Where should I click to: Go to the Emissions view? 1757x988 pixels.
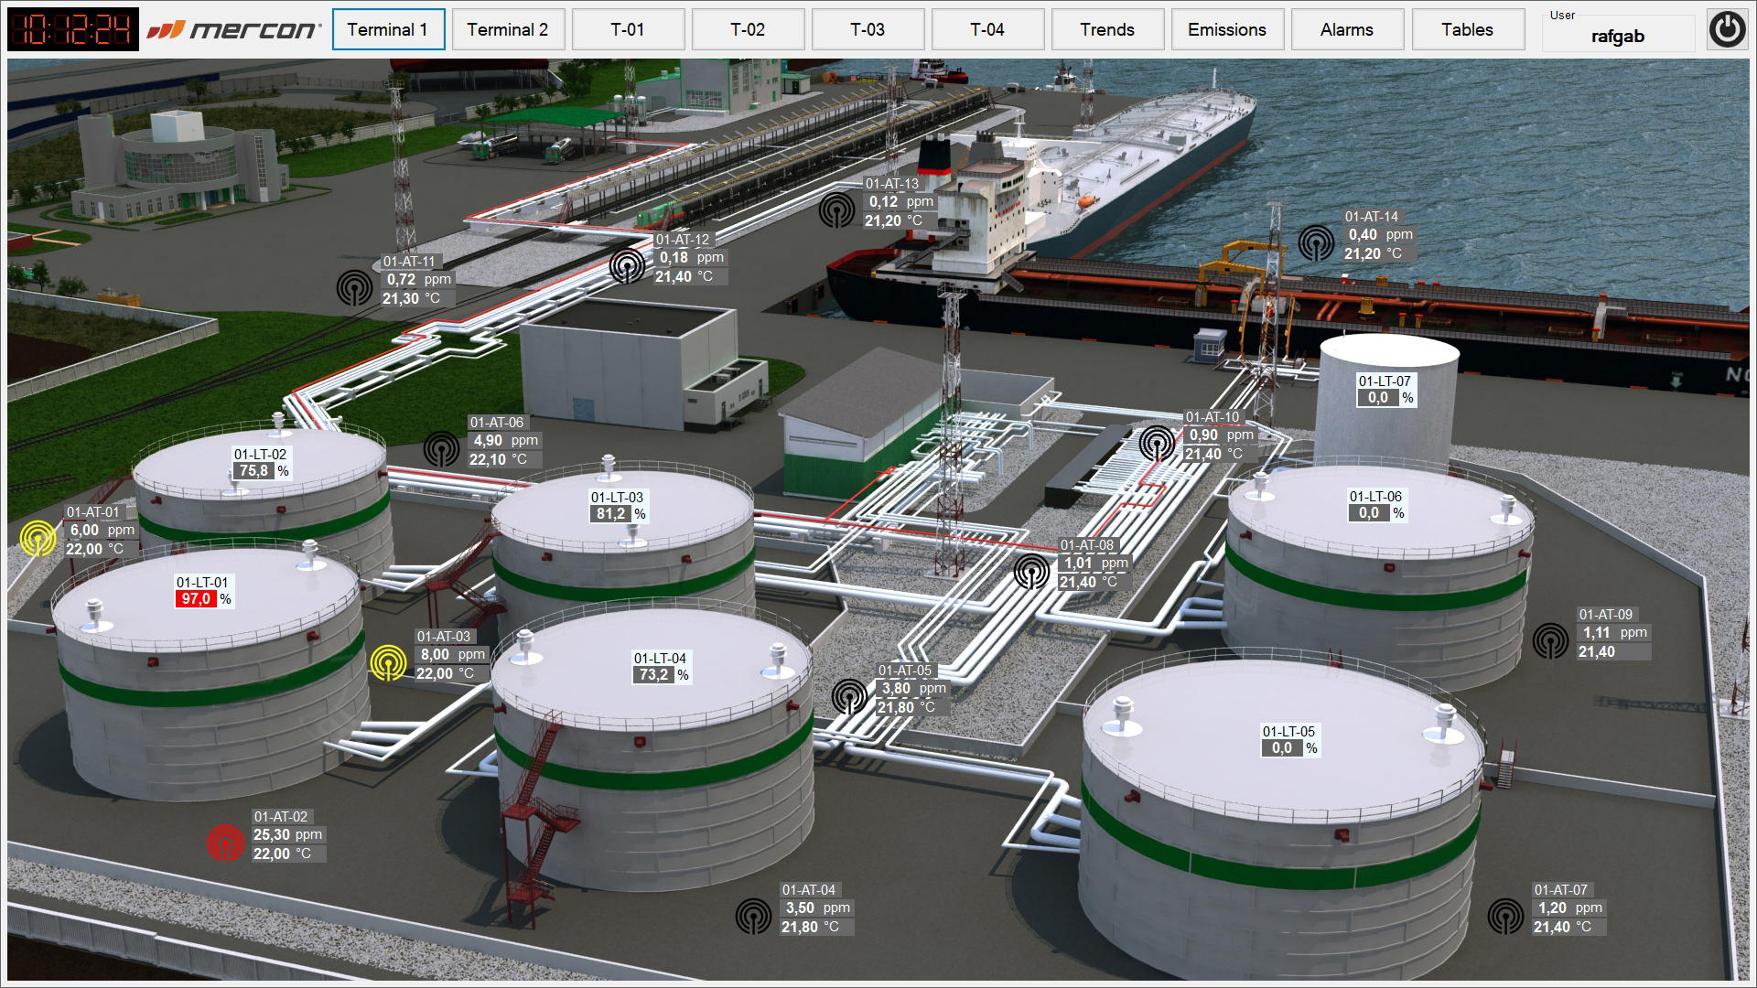click(1227, 29)
